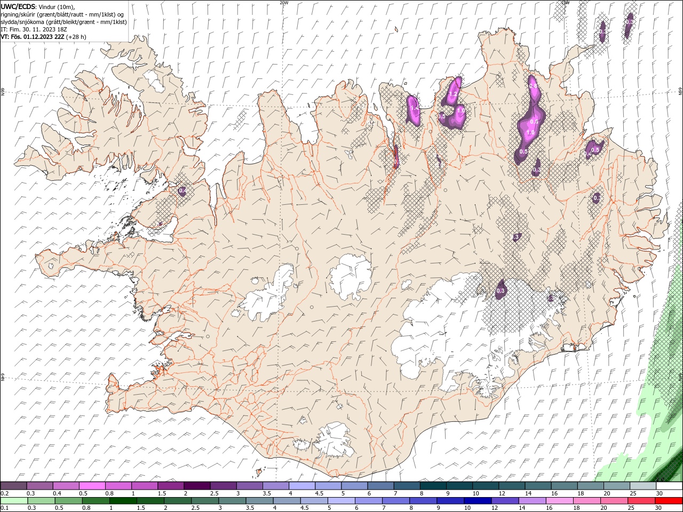The height and width of the screenshot is (512, 683).
Task: Select the pale grey snow swatch between 25 and 30
Action: [x=642, y=486]
